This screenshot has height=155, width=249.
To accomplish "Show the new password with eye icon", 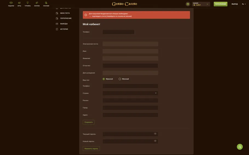I will [x=155, y=141].
